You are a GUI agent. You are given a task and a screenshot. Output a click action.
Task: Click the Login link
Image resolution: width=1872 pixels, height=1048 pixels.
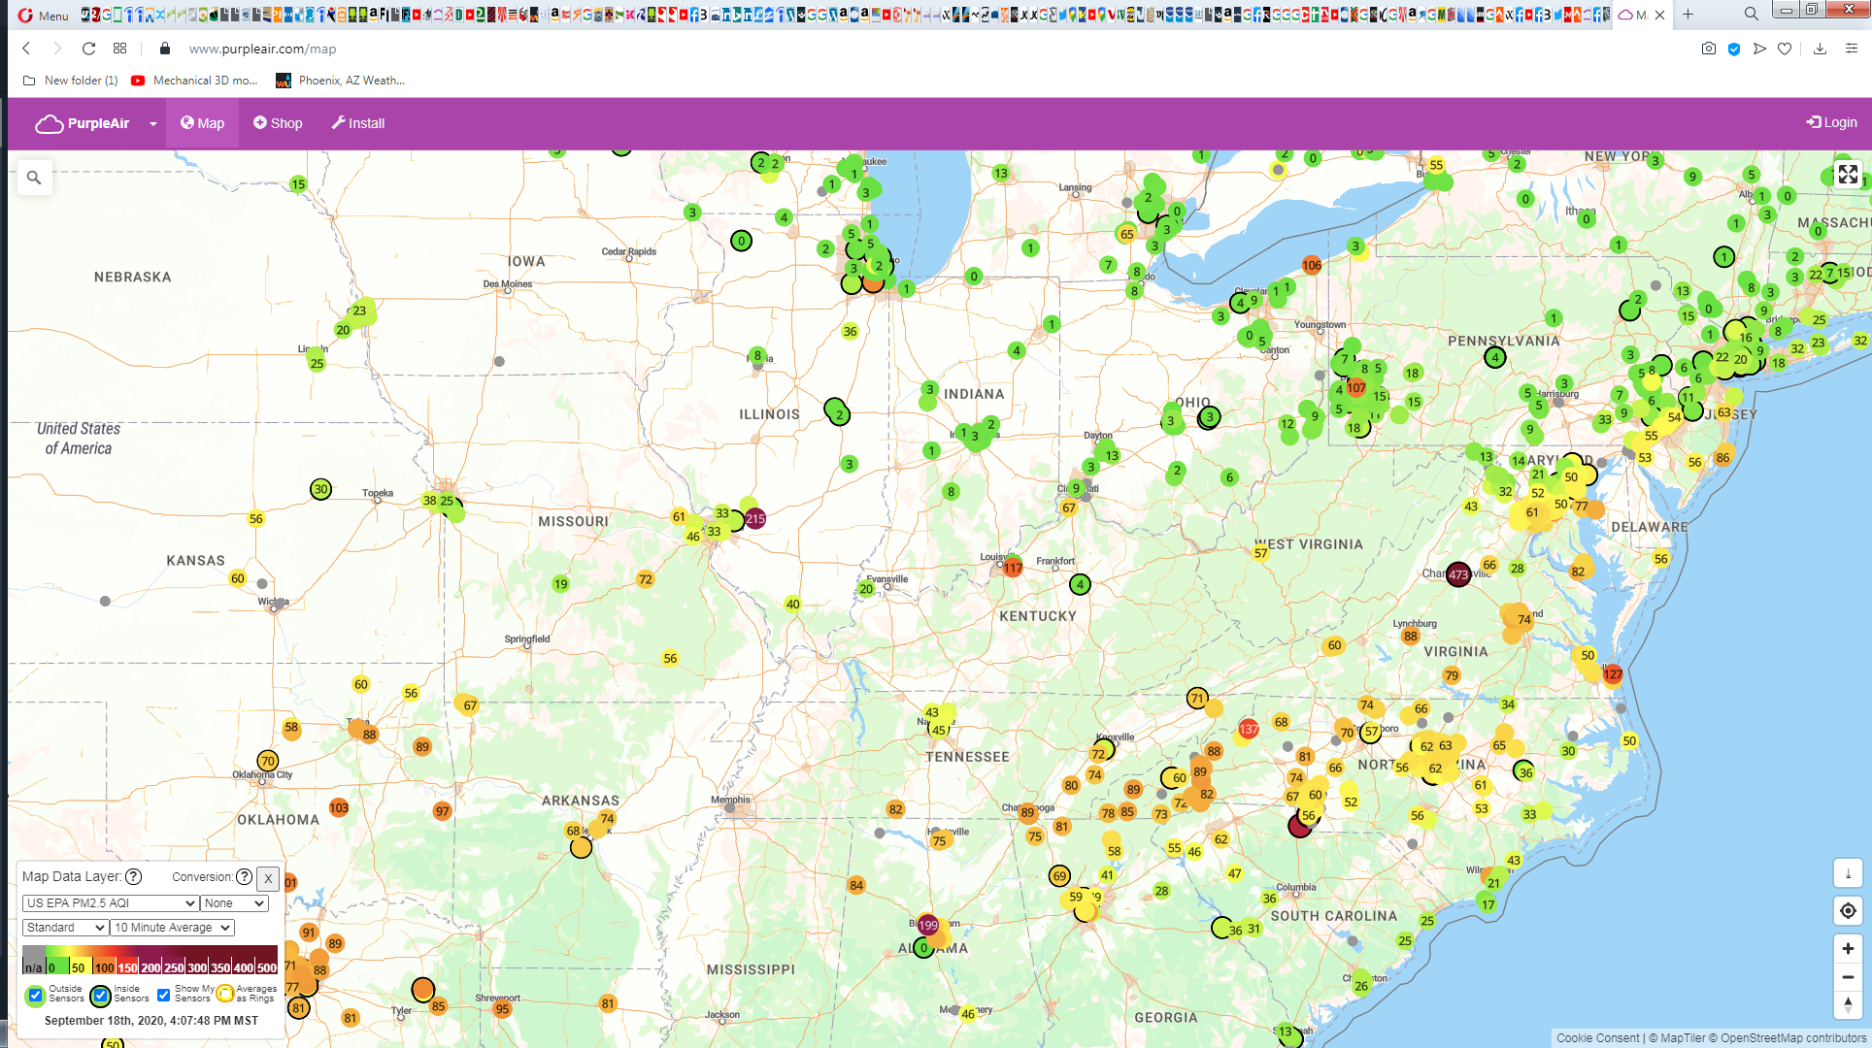click(1831, 122)
